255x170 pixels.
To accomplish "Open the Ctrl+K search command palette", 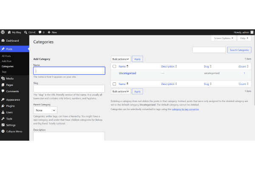I will click(x=30, y=32).
